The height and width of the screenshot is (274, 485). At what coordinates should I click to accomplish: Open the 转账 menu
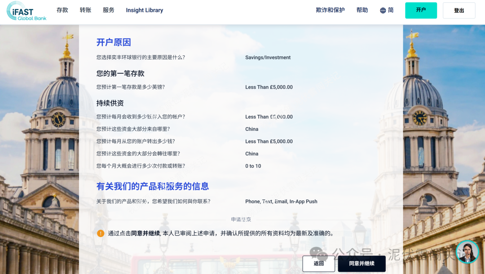click(x=85, y=10)
